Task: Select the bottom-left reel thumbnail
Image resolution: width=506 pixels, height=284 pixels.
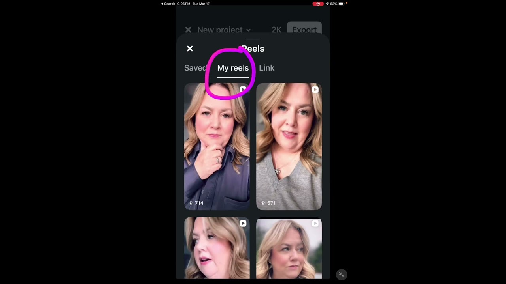Action: click(x=217, y=248)
